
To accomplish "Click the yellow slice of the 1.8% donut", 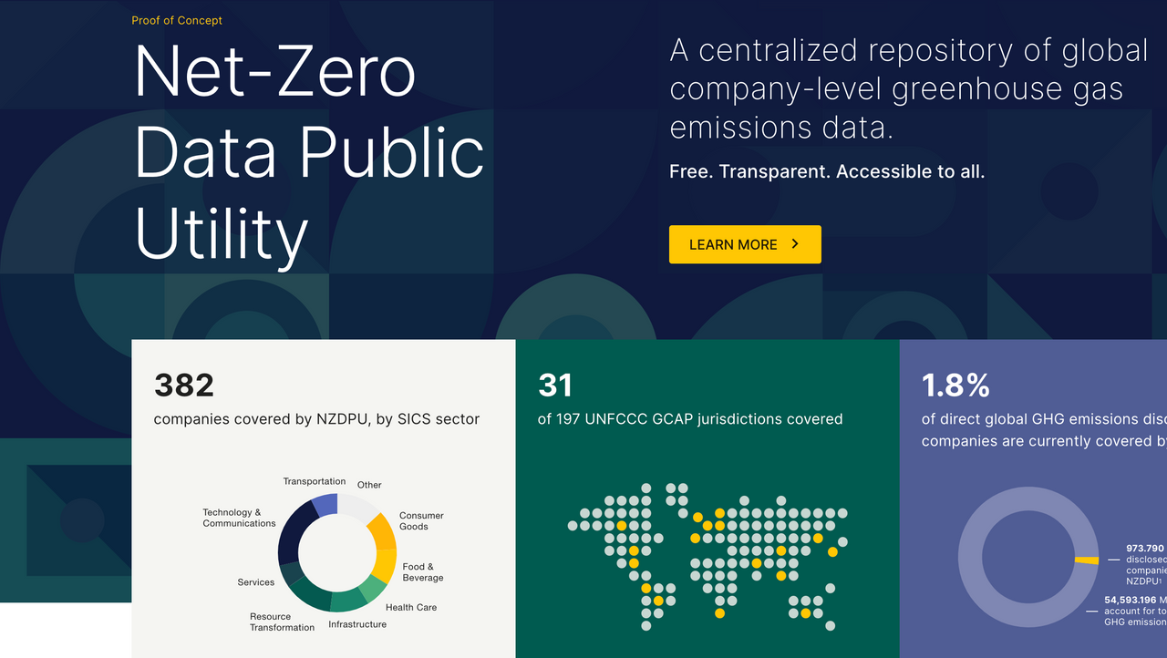I will click(1087, 560).
